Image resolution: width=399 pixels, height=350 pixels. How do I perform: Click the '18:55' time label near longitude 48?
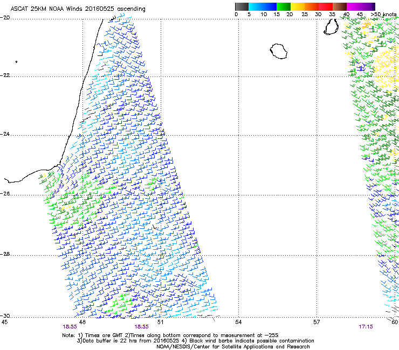tap(70, 327)
